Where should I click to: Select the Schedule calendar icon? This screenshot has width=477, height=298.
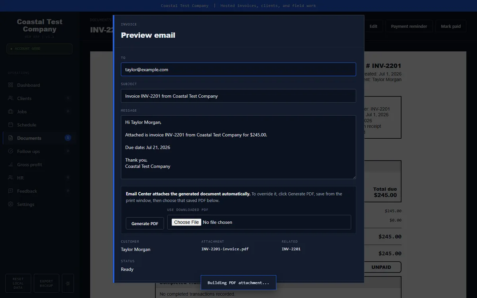[11, 125]
